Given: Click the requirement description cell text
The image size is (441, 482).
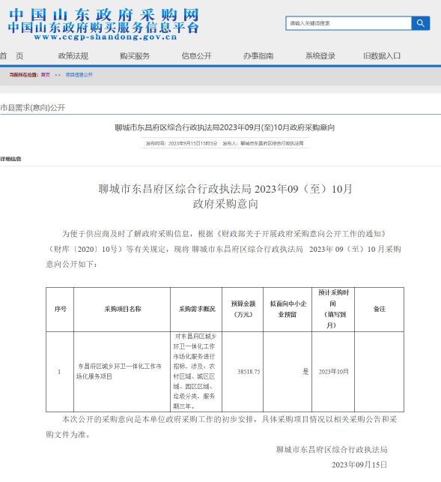Looking at the screenshot, I should pos(195,371).
